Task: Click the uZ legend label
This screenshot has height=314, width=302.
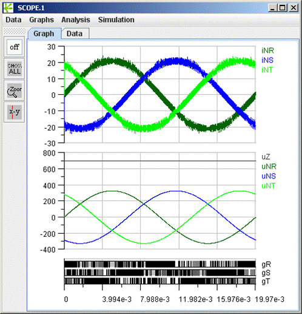Action: 266,157
